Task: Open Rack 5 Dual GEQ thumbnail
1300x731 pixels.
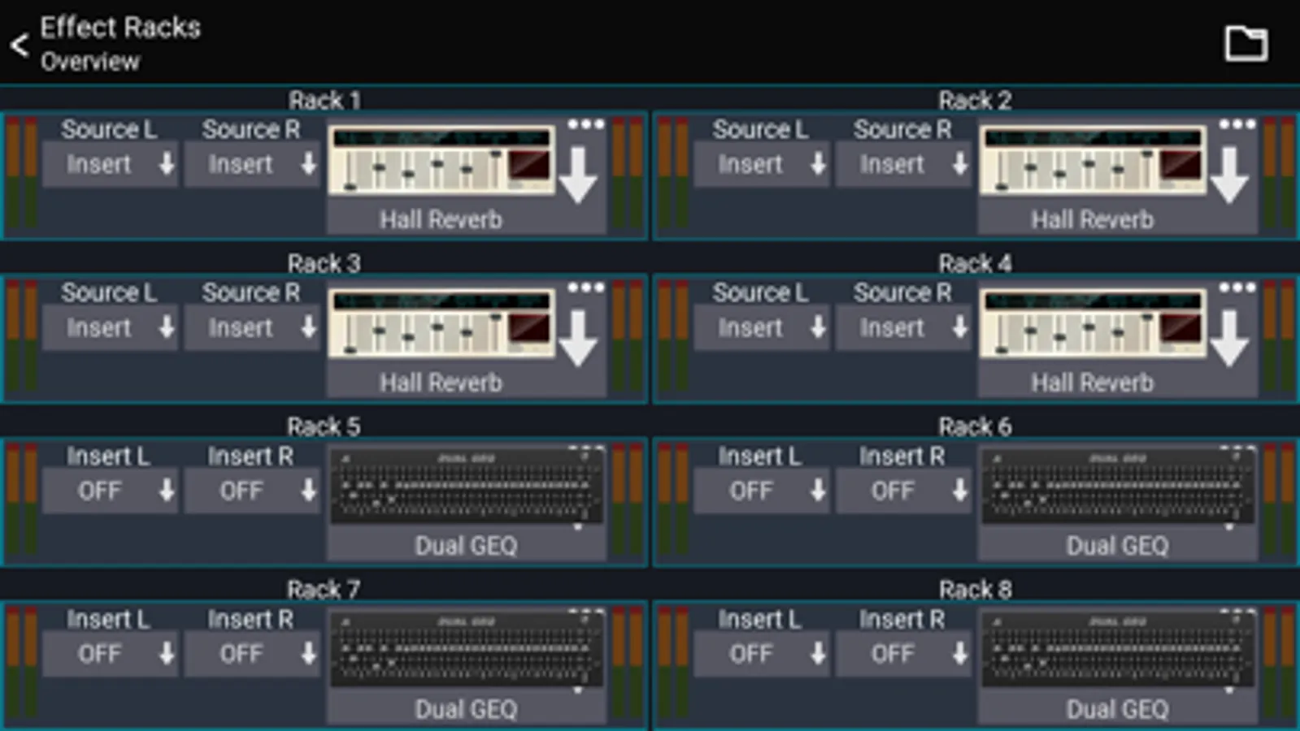Action: coord(467,486)
